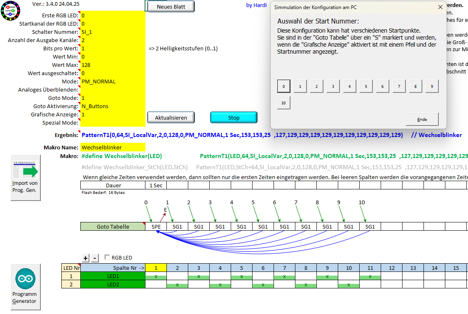Select the Mode field PM_NORMAL
The height and width of the screenshot is (314, 468).
pos(113,81)
